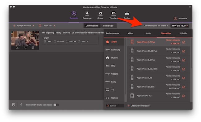201x122 pixels.
Task: Open the Multimedia folder icon
Action: pyautogui.click(x=175, y=18)
